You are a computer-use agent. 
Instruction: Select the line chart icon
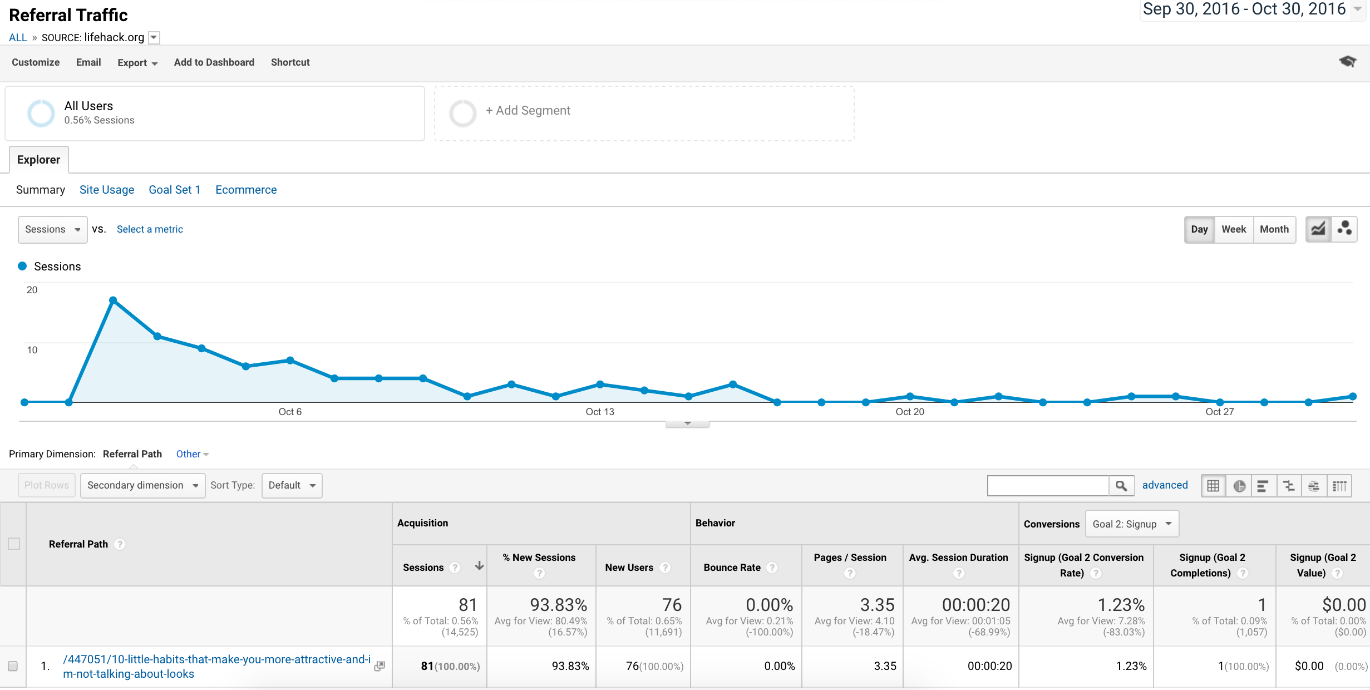[x=1318, y=229]
